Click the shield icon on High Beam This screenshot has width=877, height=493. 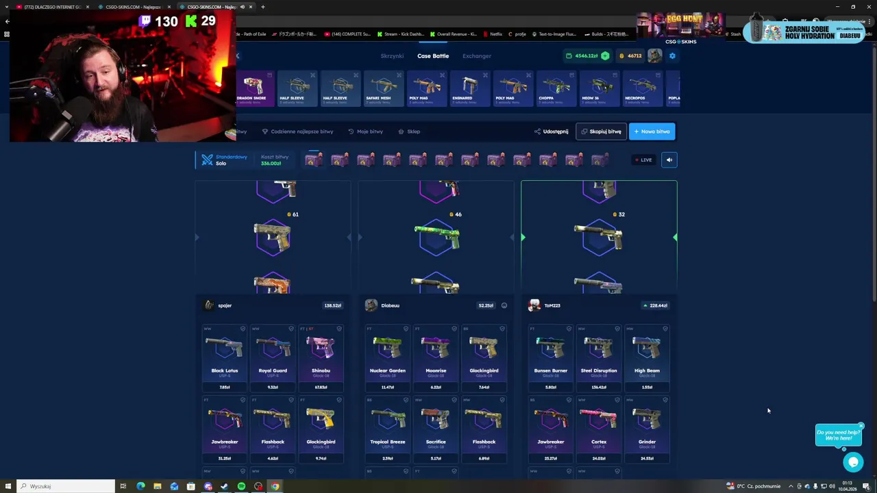[x=665, y=329]
